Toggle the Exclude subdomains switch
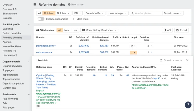 41,19
